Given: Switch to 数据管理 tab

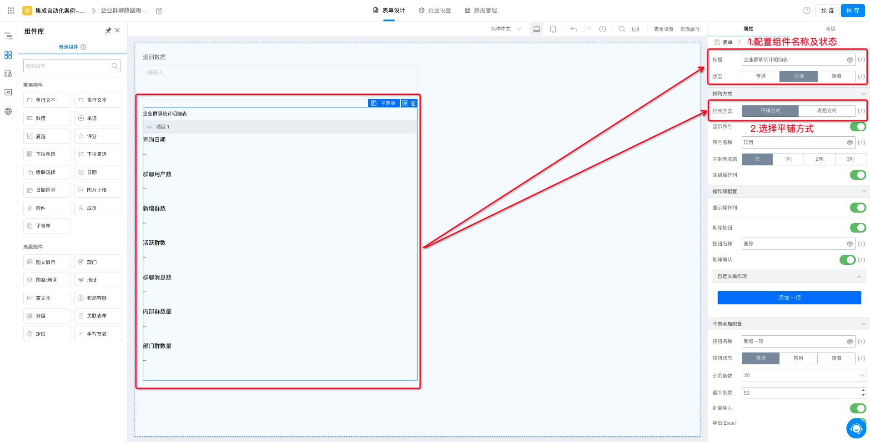Looking at the screenshot, I should [481, 10].
